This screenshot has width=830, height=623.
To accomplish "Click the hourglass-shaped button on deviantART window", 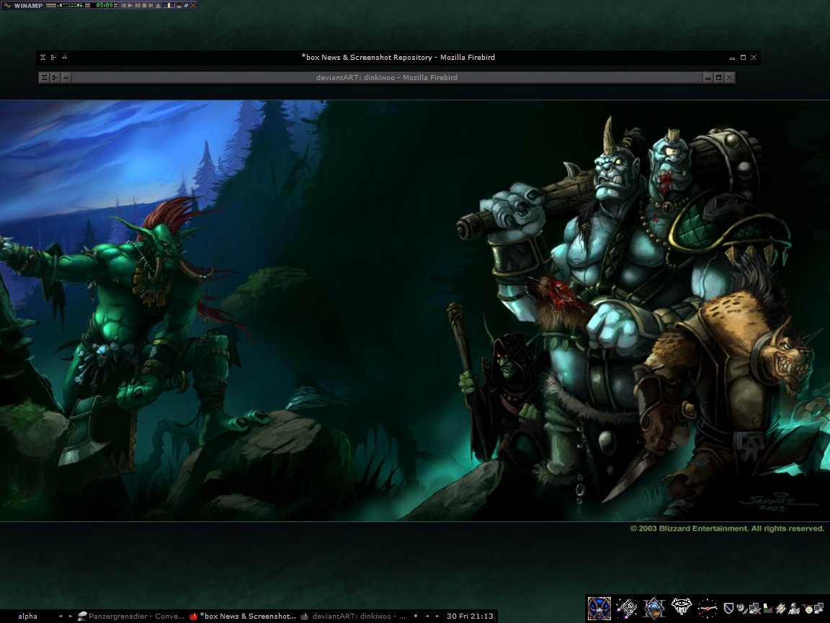I will [45, 77].
